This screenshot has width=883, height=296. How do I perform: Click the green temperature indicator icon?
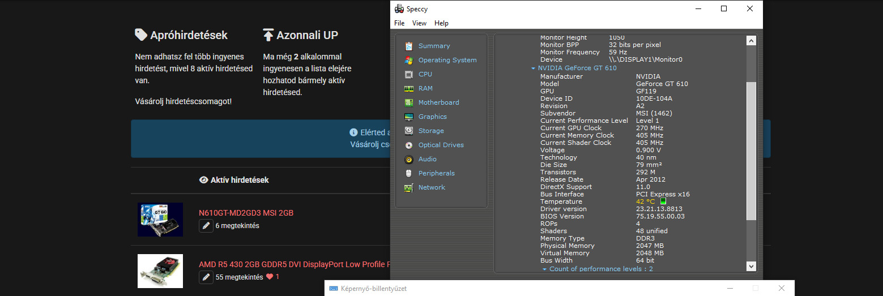click(x=664, y=201)
